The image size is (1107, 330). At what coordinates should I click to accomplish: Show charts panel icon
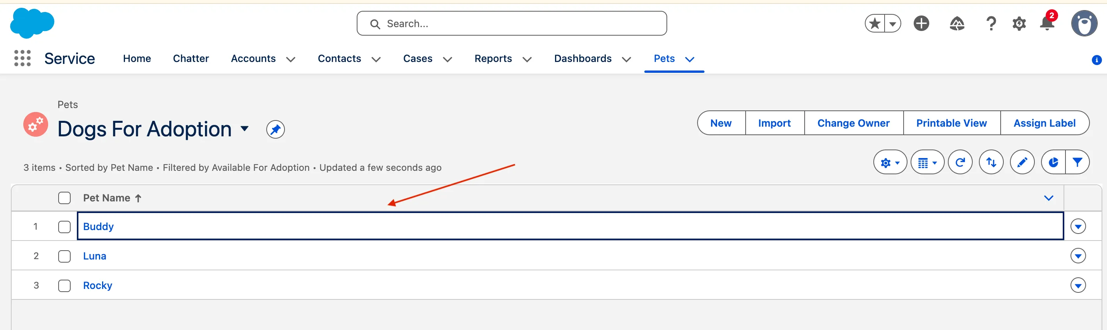point(1053,162)
